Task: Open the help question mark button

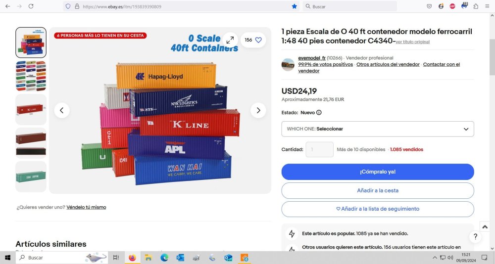Action: pos(475,236)
